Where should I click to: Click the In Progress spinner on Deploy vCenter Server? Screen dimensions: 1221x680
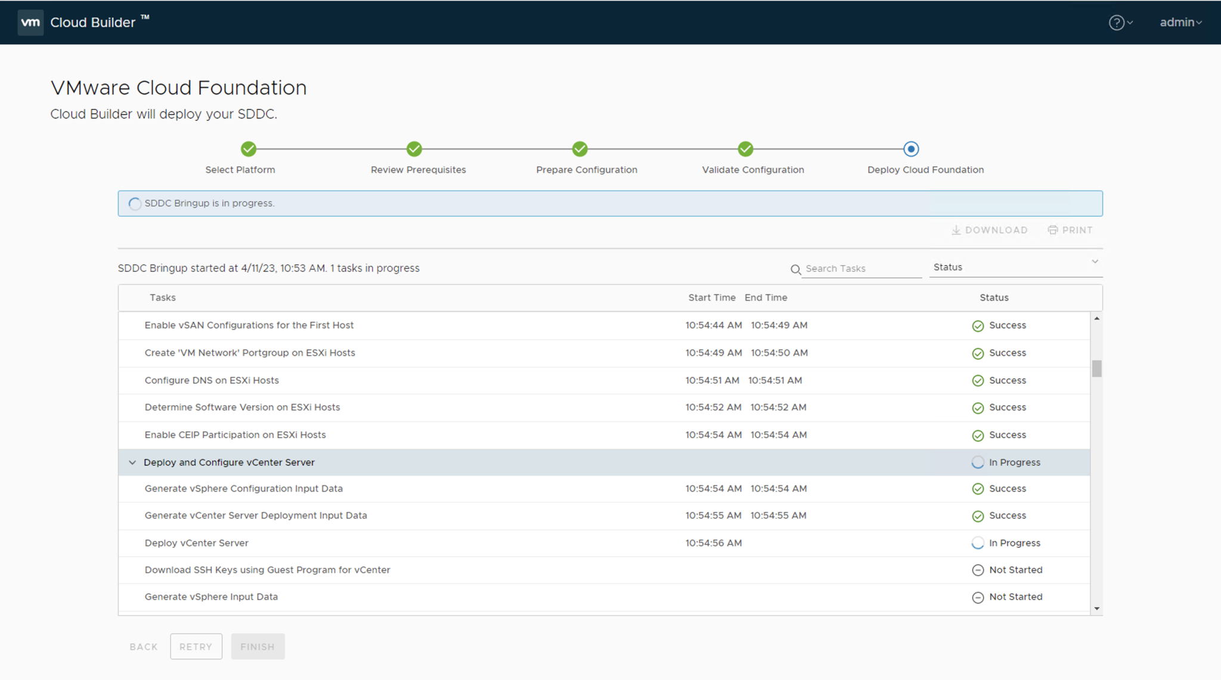tap(978, 543)
